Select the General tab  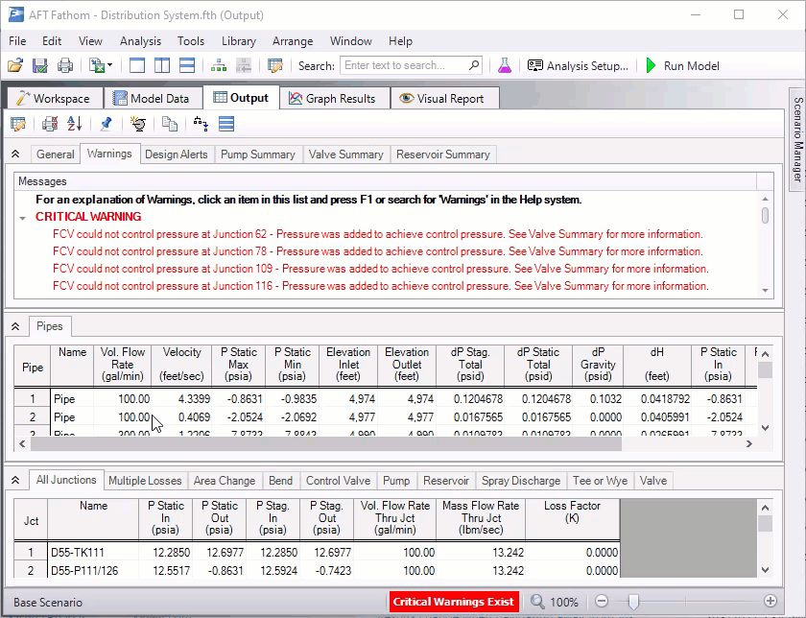click(x=55, y=154)
